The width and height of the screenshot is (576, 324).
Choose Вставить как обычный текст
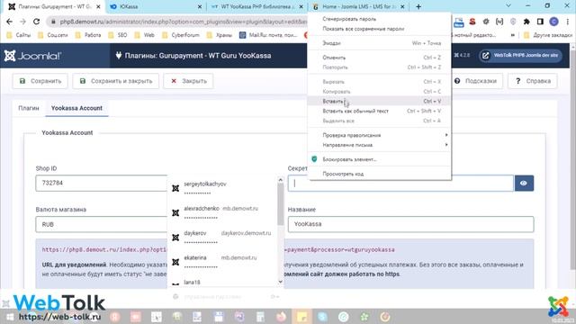coord(379,111)
